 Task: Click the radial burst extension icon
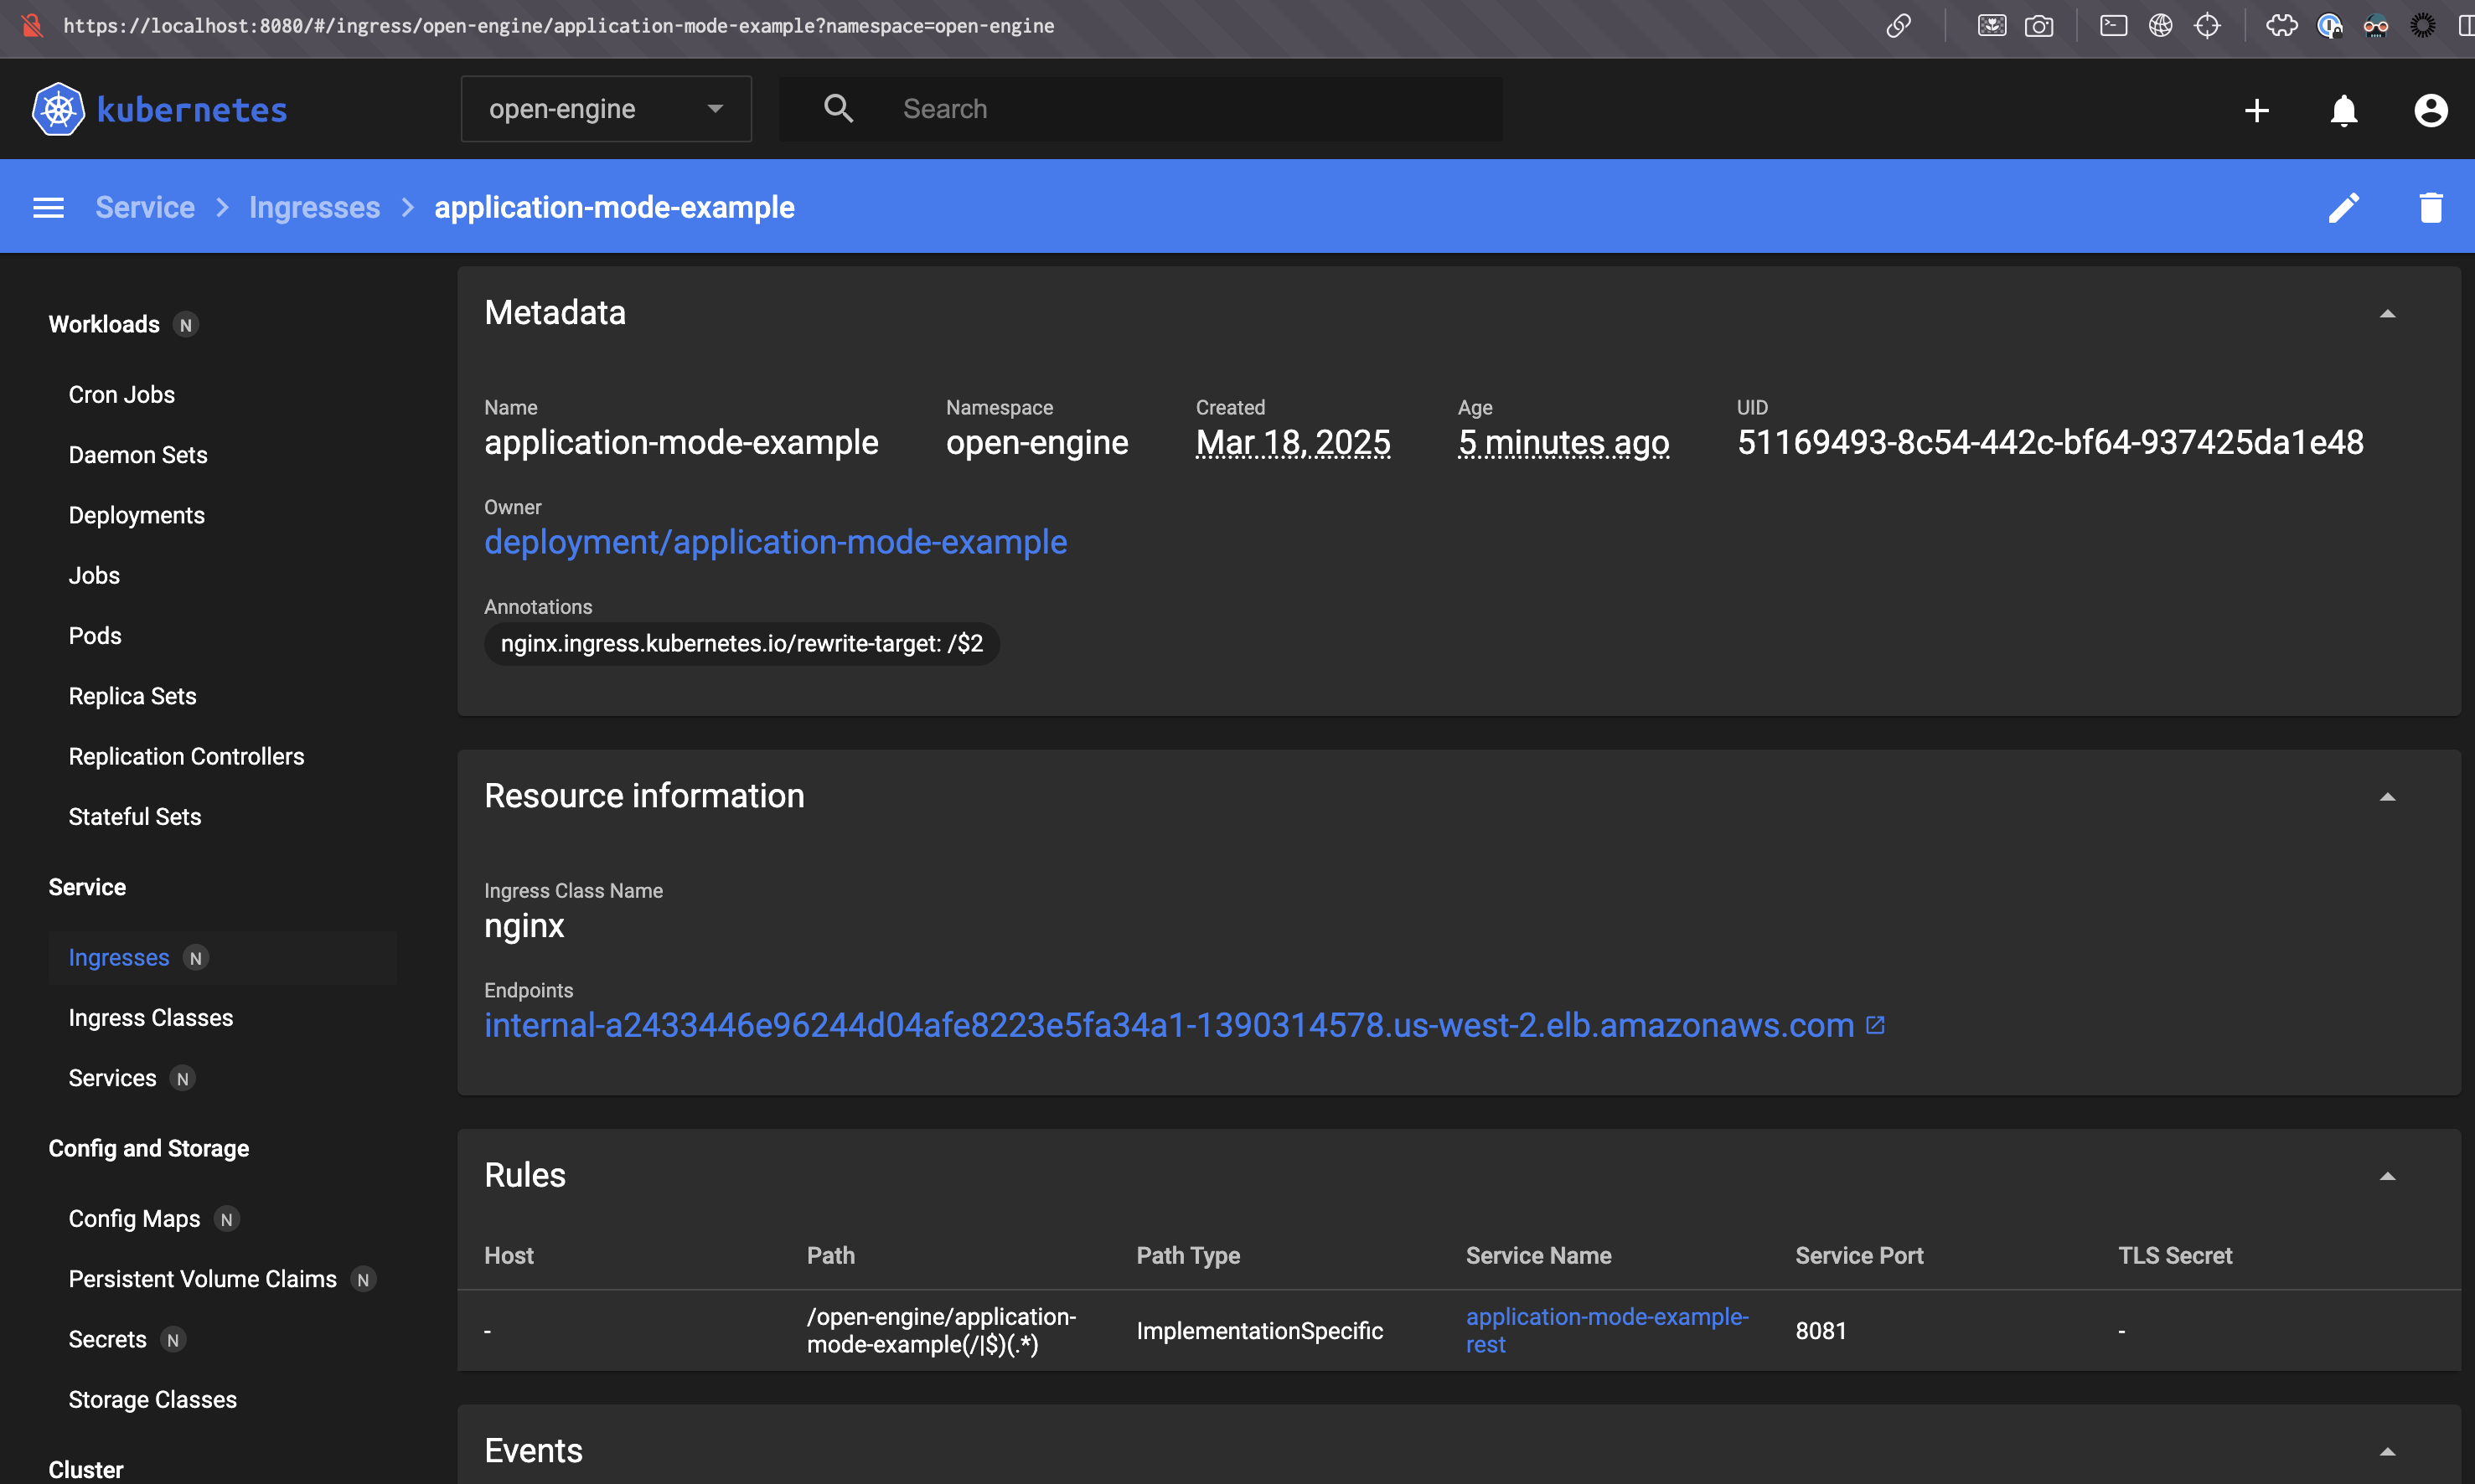[x=2423, y=26]
